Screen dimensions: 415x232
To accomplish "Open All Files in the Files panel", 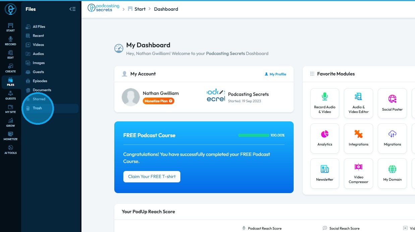I will click(39, 26).
